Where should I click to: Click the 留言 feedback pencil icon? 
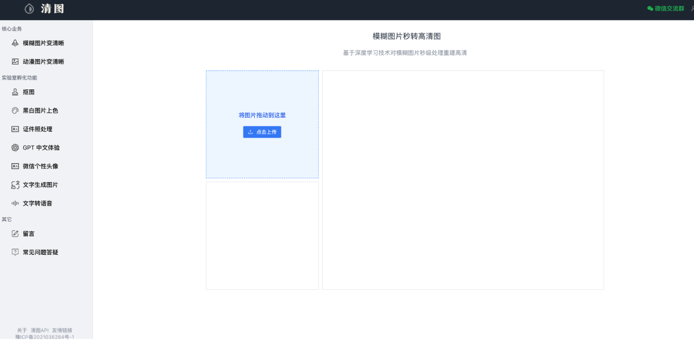coord(14,234)
